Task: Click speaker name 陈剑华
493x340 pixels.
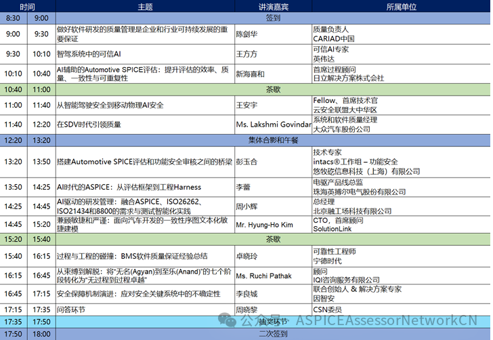Action: 246,34
